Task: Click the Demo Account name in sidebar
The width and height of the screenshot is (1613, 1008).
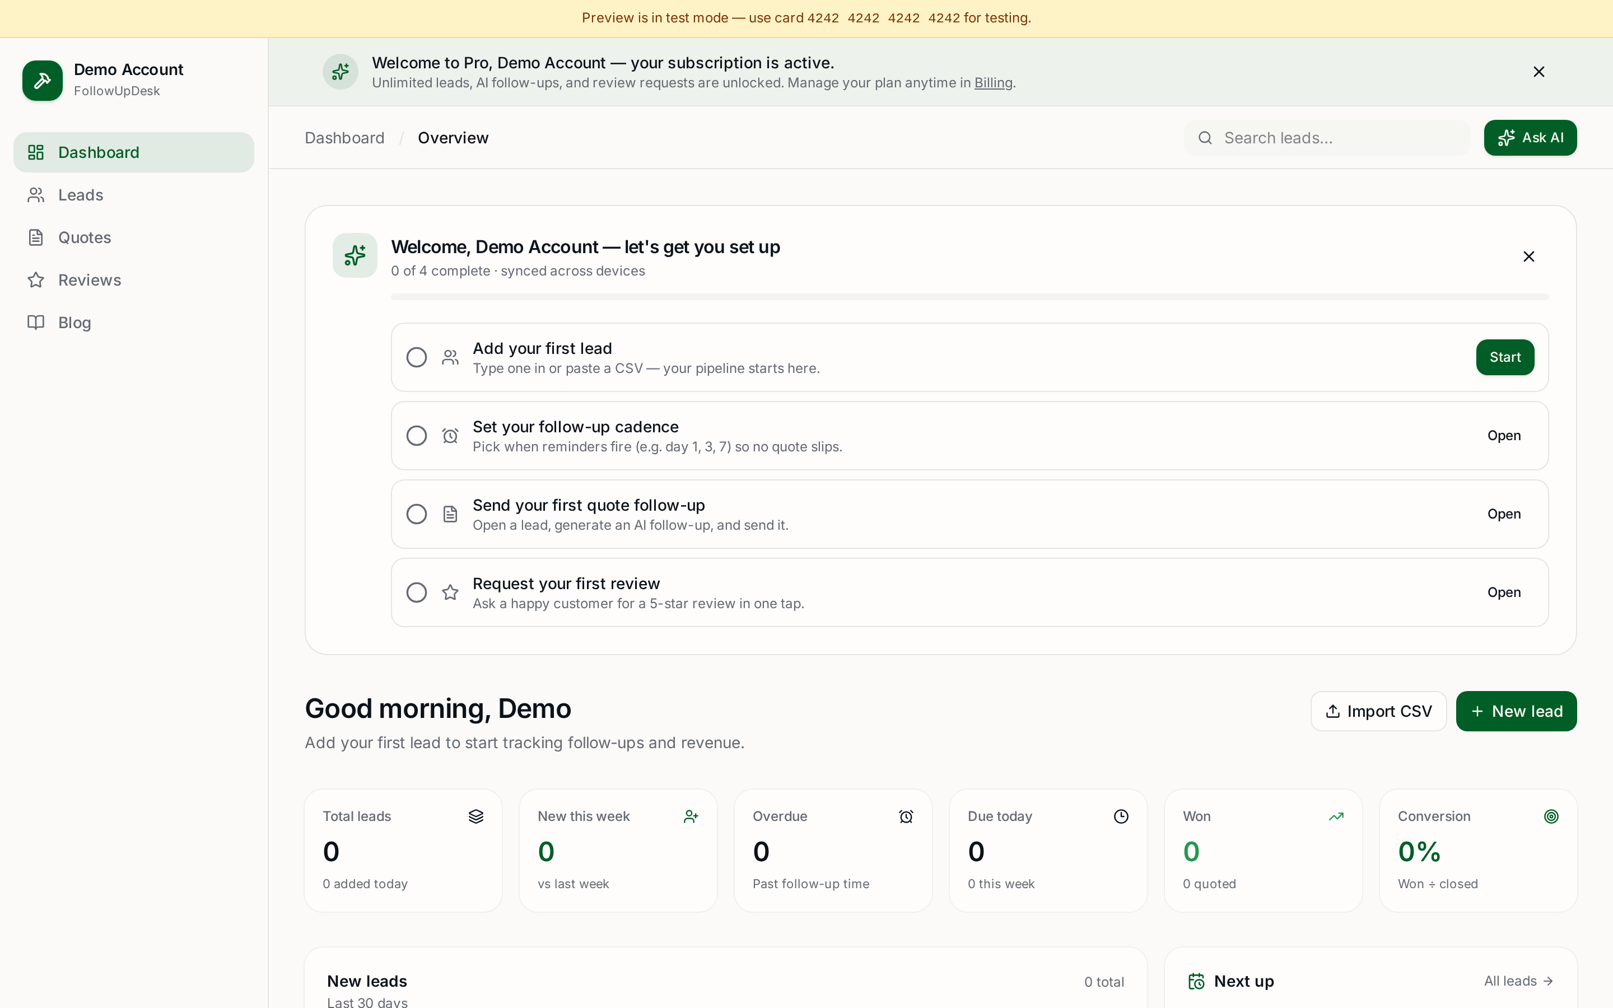Action: [129, 69]
